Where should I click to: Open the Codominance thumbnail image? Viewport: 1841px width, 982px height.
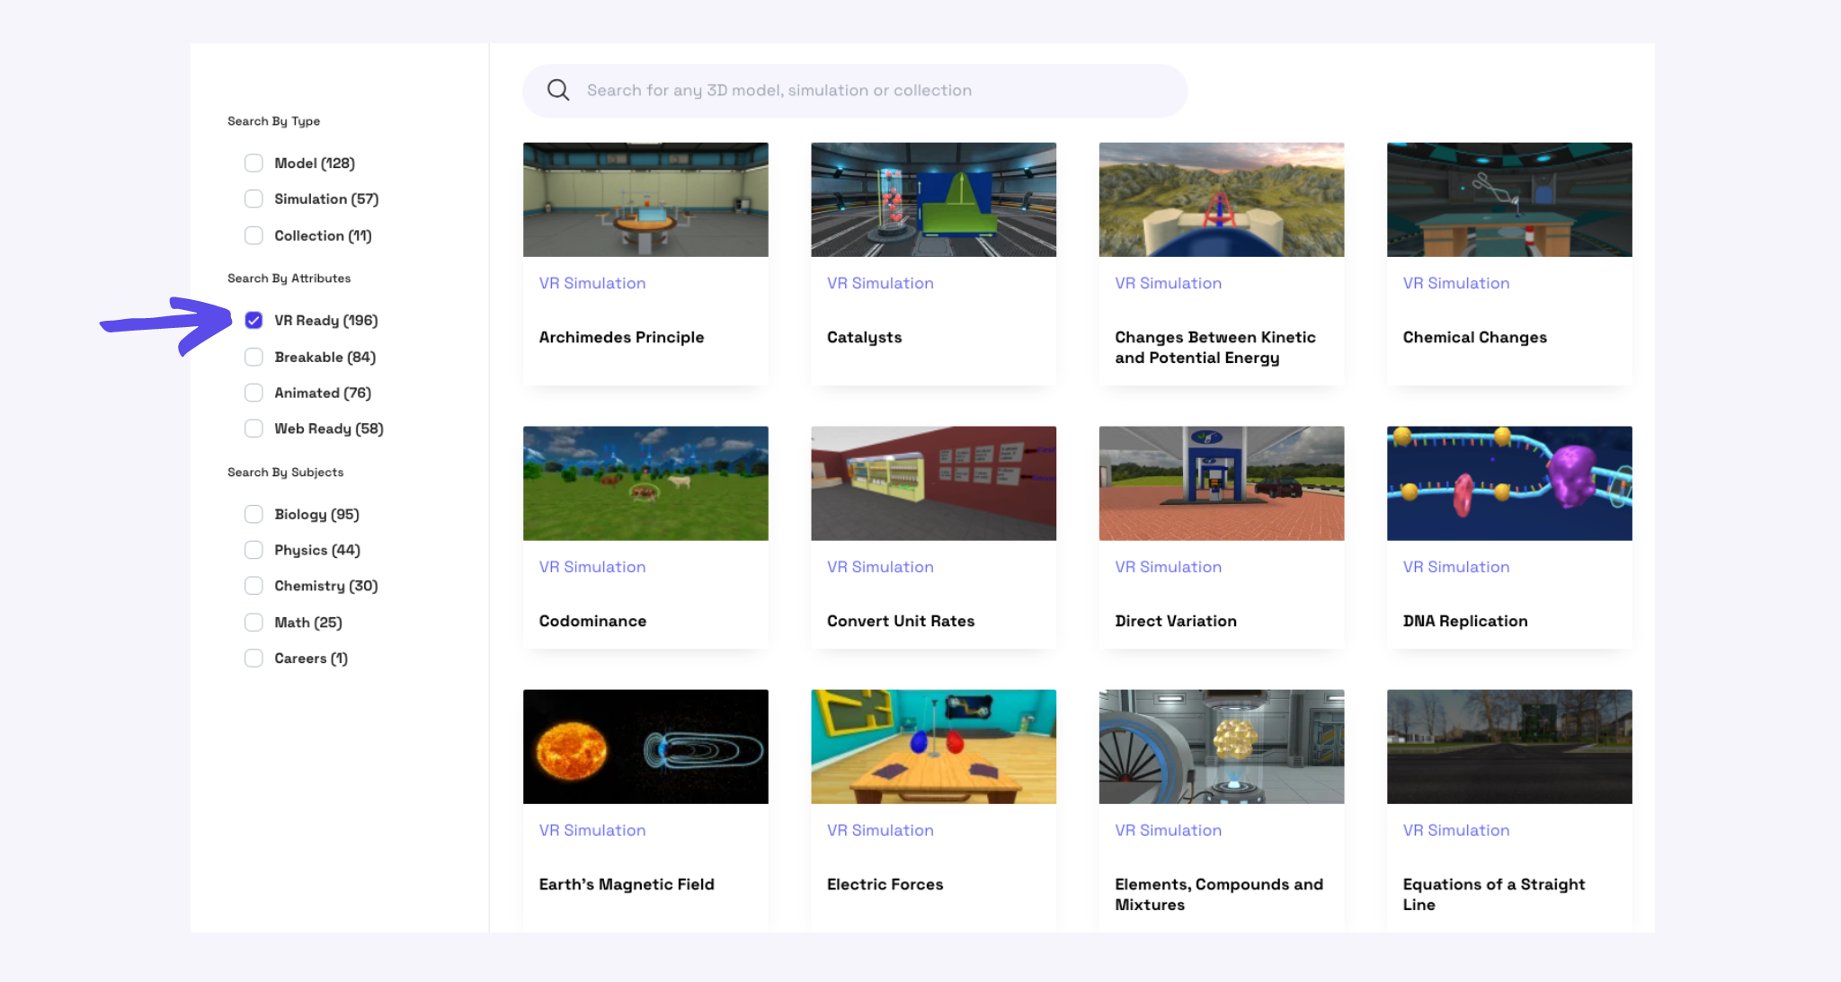(x=645, y=483)
